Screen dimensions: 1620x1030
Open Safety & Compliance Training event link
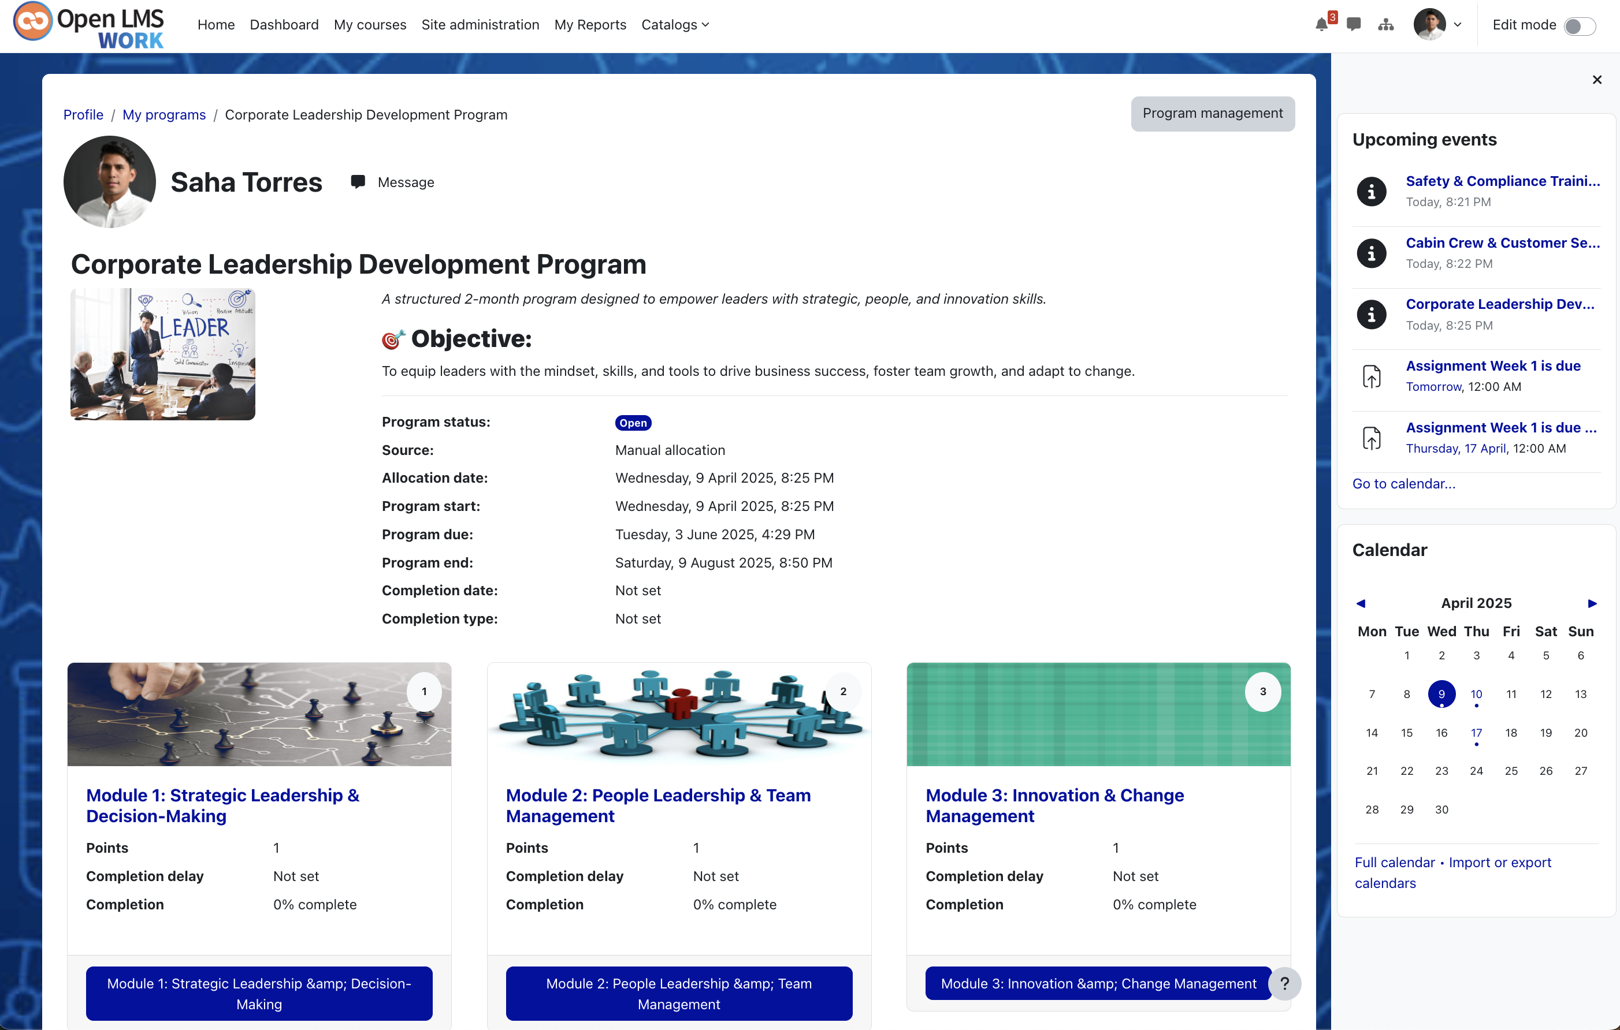[1502, 181]
